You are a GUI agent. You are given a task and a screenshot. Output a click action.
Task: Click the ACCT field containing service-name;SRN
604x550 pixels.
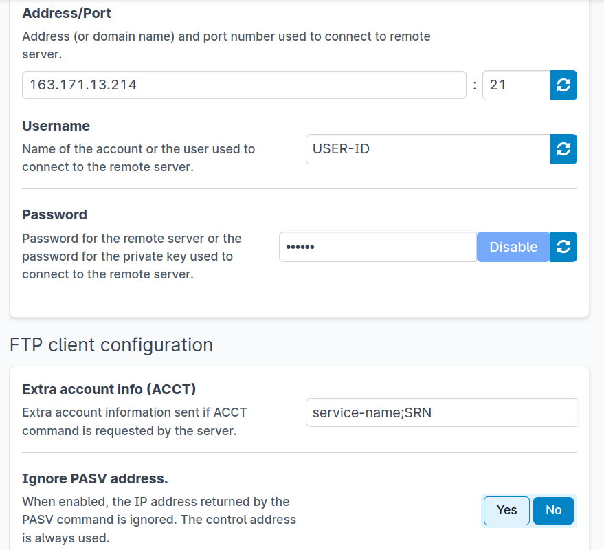tap(440, 413)
